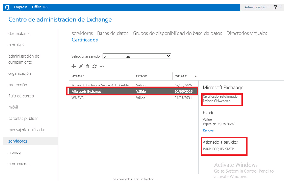293x184 pixels.
Task: Open the help question mark icon
Action: click(x=275, y=7)
